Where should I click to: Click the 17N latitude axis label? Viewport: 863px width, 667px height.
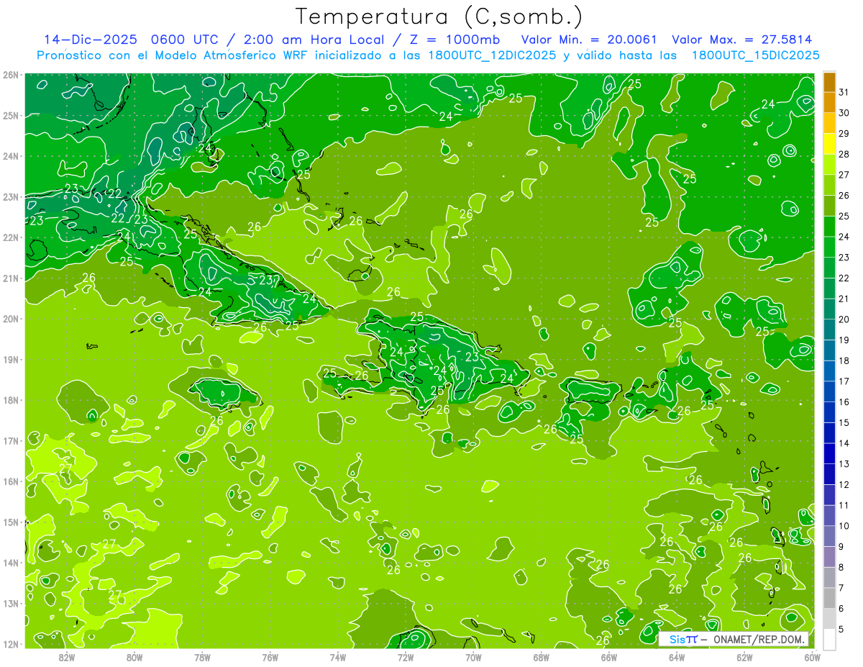10,440
